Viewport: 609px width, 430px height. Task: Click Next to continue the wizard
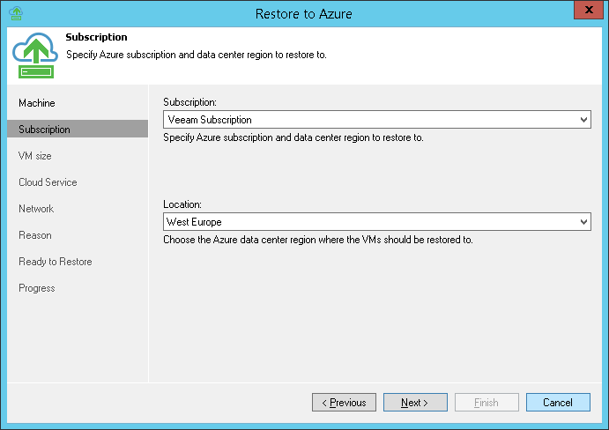414,403
